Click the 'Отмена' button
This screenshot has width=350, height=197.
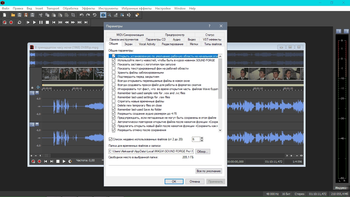tap(195, 182)
